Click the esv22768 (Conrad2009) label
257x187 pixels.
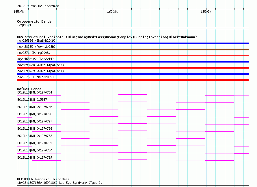36,77
